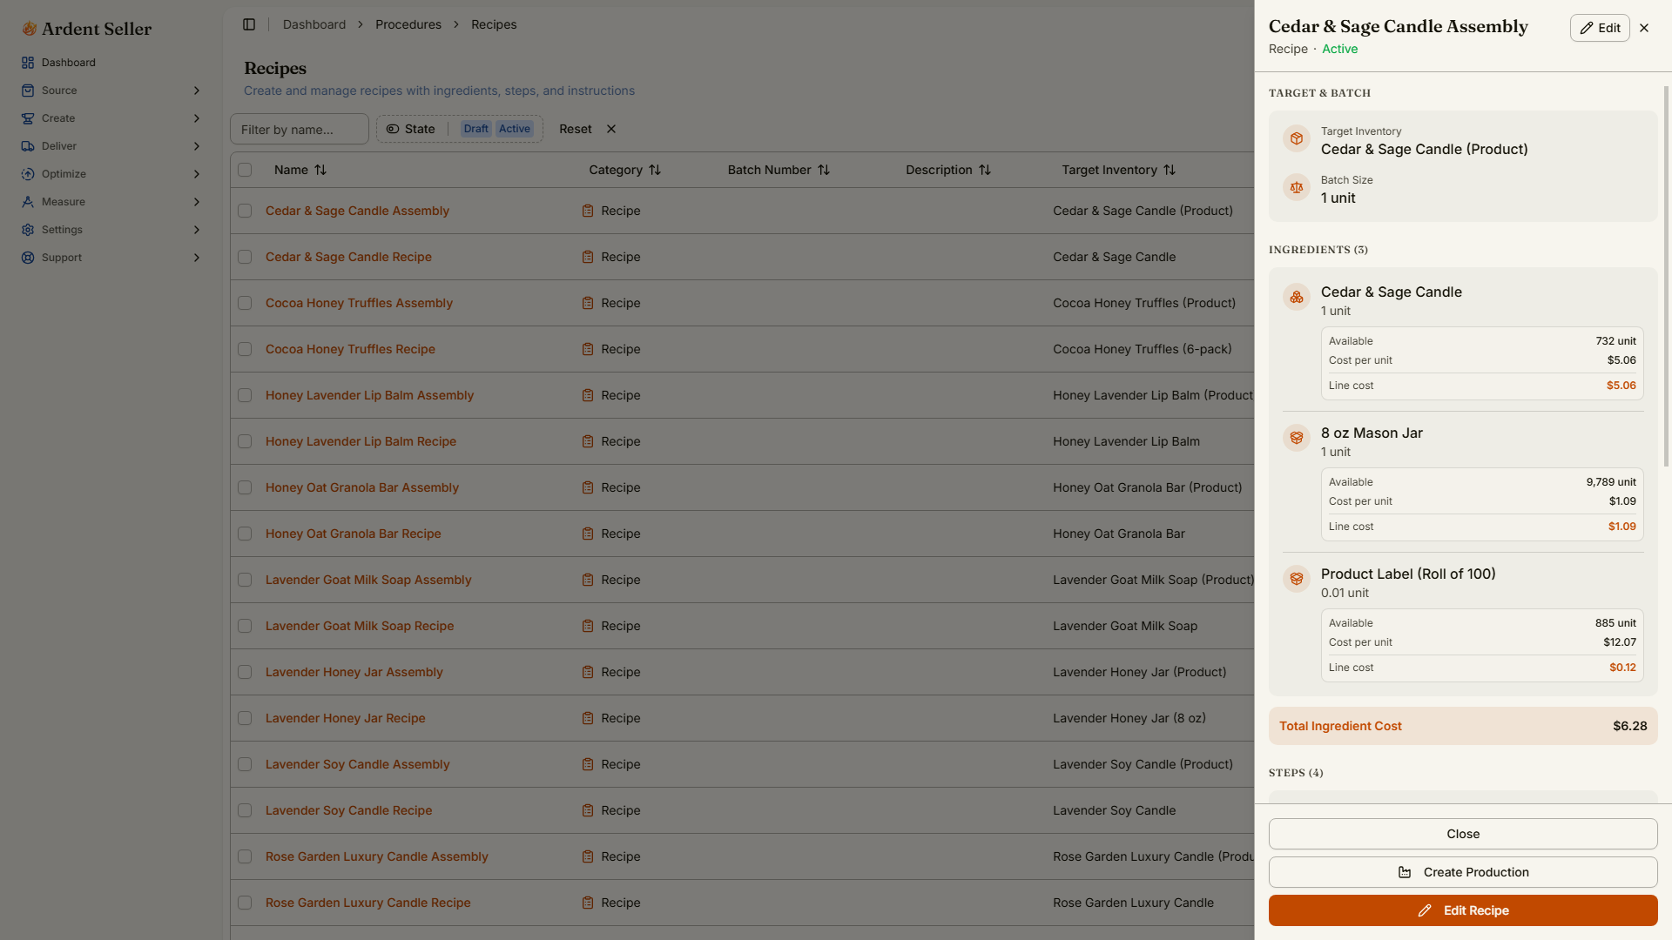This screenshot has width=1672, height=940.
Task: Check the Cedar & Sage Candle Recipe row
Action: coord(245,257)
